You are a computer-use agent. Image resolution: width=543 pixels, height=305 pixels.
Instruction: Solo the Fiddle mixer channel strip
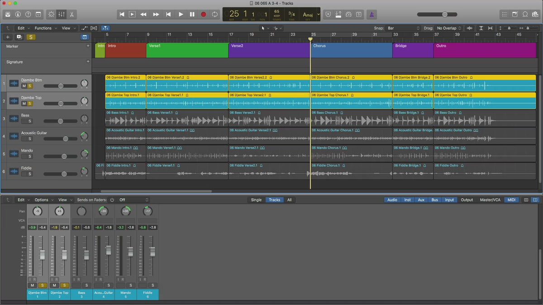point(153,285)
